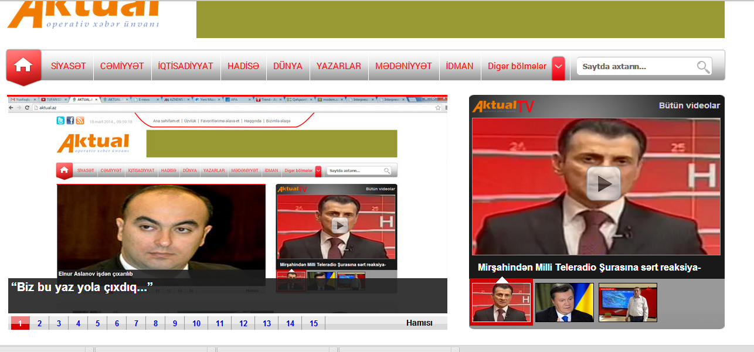Go to the İQTİSADİYYAT section

pos(185,66)
